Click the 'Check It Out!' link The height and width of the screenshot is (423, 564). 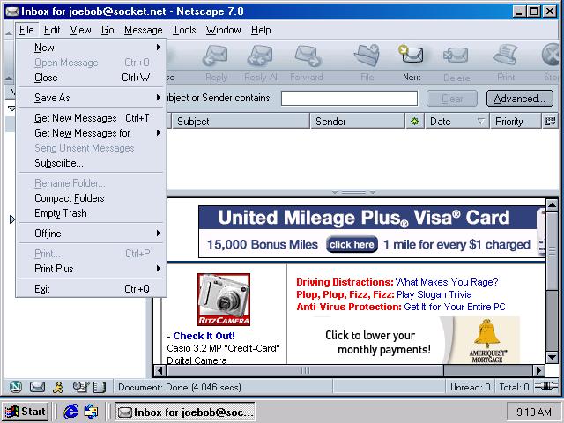(x=204, y=336)
